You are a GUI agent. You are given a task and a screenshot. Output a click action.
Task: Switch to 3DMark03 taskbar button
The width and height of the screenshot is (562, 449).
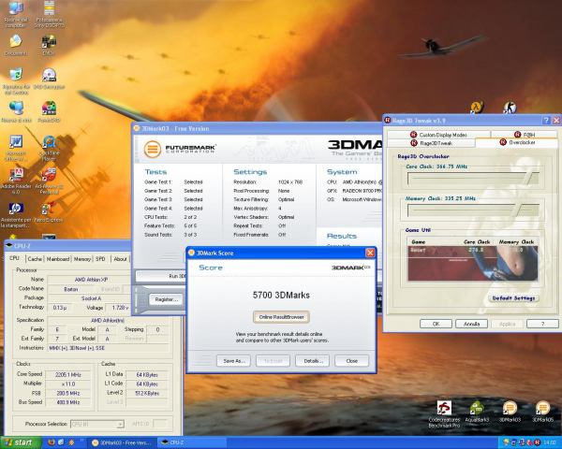tap(123, 442)
